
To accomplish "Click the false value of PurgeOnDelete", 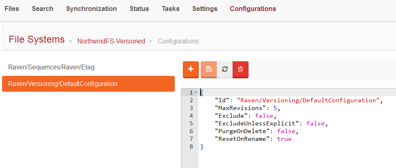I will point(286,131).
